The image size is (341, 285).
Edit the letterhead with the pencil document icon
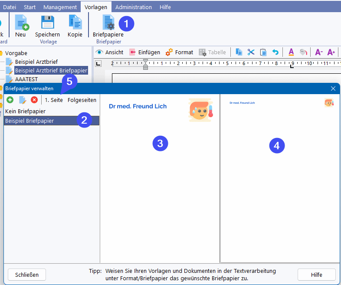[x=22, y=100]
